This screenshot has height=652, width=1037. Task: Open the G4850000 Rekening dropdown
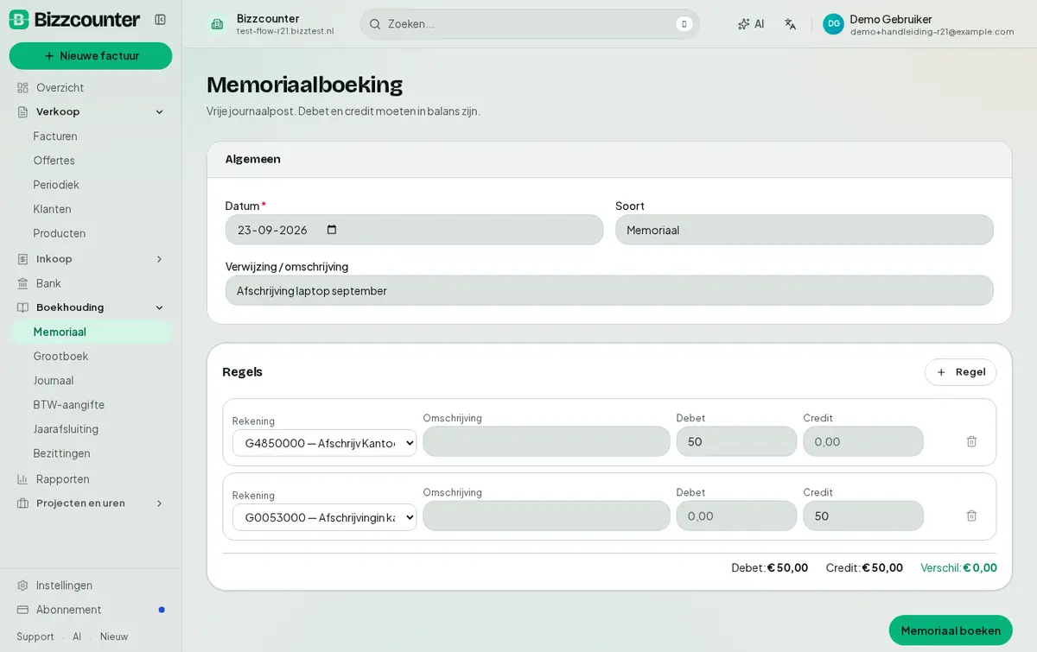tap(324, 443)
